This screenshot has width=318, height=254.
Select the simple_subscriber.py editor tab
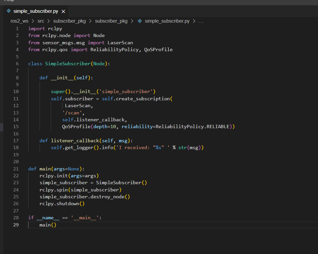point(36,11)
